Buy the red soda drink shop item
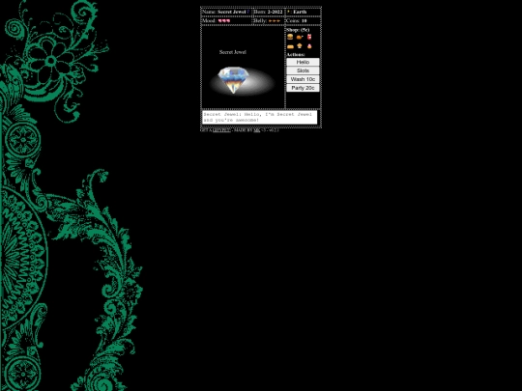The height and width of the screenshot is (391, 522). pyautogui.click(x=309, y=37)
